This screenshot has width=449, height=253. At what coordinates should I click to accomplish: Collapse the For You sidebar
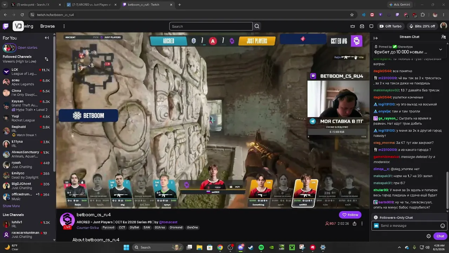tap(47, 38)
